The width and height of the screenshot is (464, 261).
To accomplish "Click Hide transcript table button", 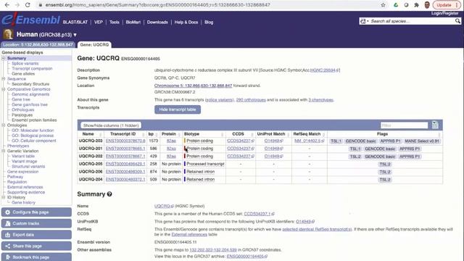I will pos(178,109).
